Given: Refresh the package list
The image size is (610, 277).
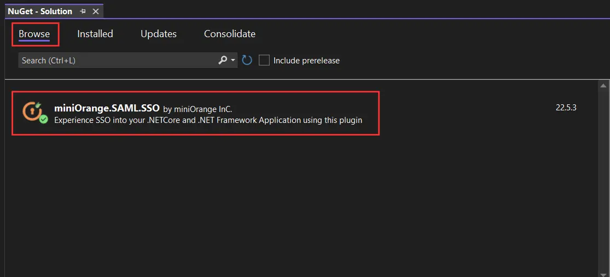Looking at the screenshot, I should [247, 60].
